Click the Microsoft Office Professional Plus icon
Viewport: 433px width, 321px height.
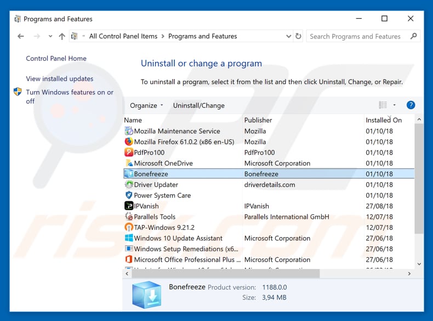tap(129, 260)
